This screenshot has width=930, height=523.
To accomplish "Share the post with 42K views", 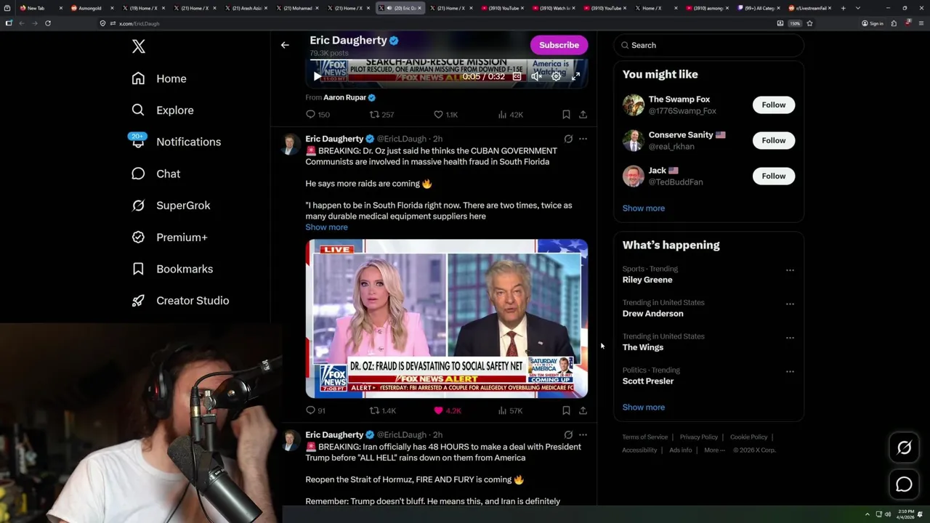I will tap(583, 115).
